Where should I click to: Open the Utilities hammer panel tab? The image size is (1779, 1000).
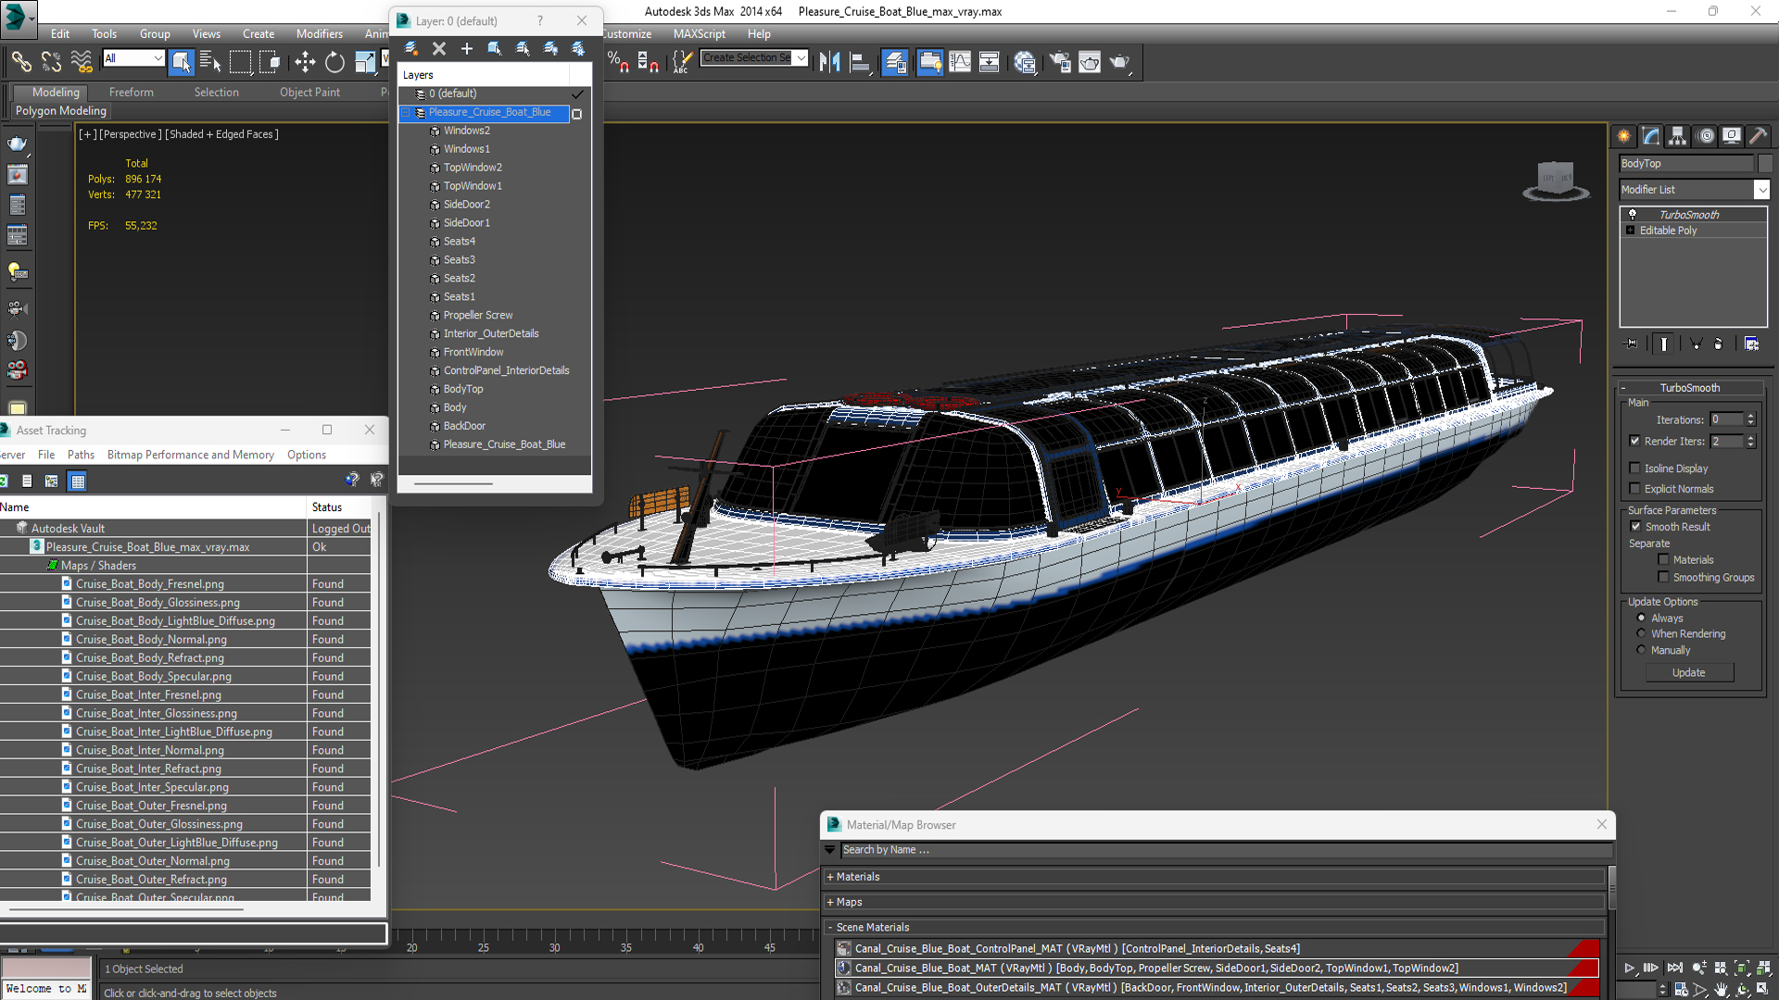pyautogui.click(x=1759, y=136)
